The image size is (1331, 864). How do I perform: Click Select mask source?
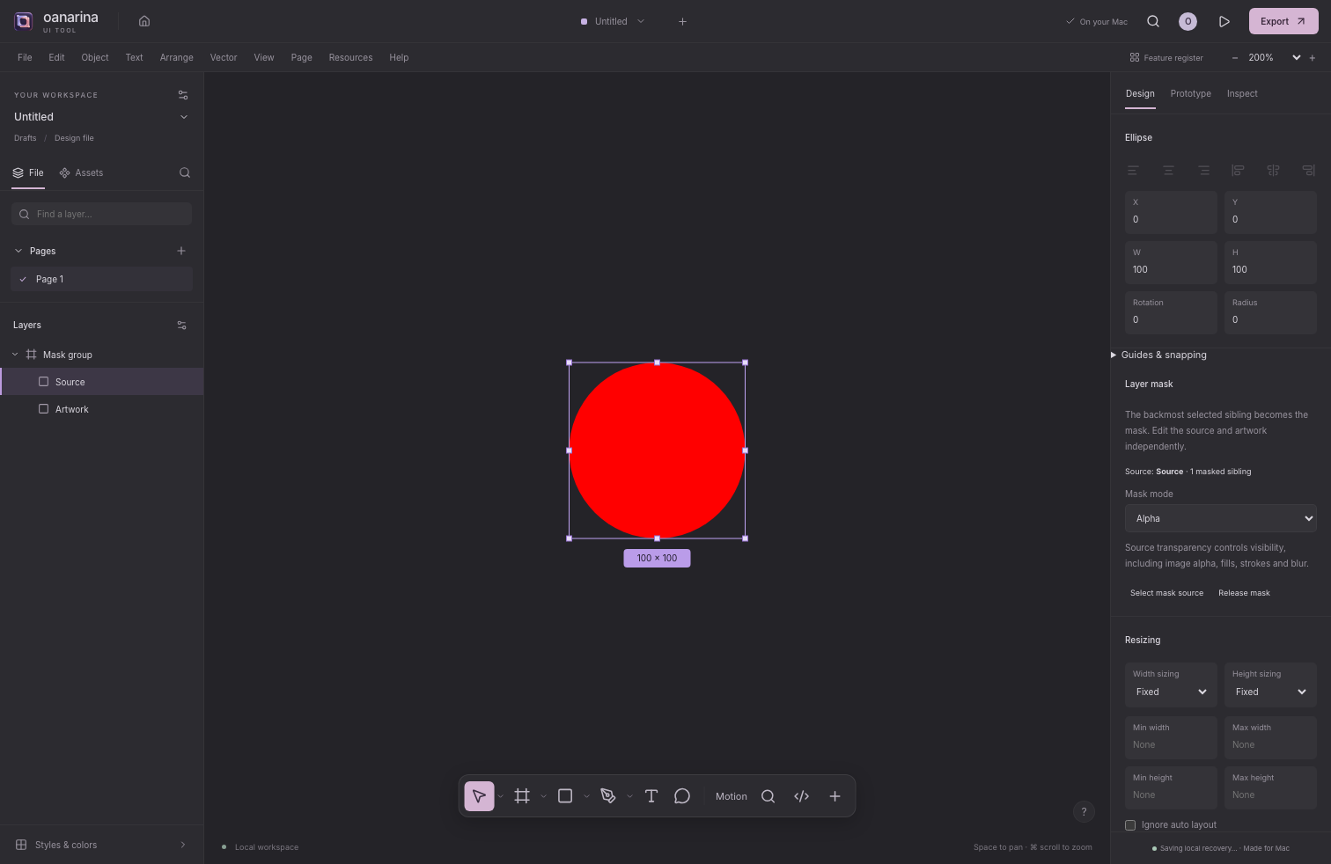click(1166, 593)
